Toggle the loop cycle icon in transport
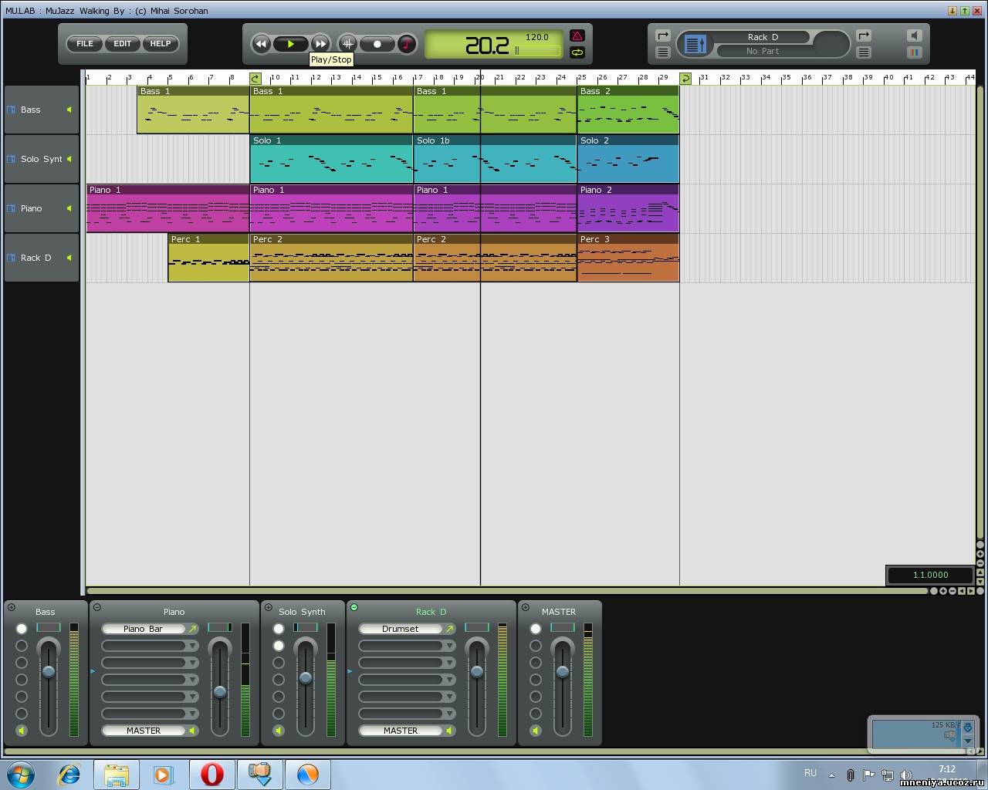The height and width of the screenshot is (790, 988). click(x=577, y=52)
